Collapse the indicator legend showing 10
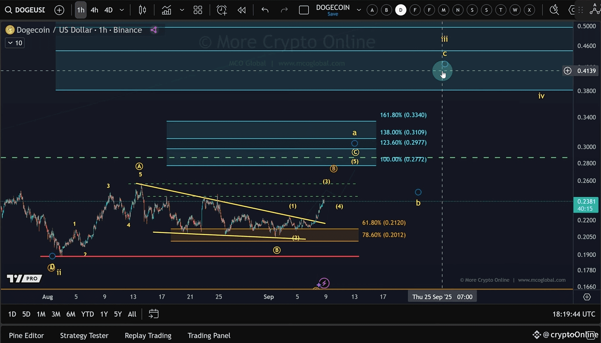The width and height of the screenshot is (601, 343). tap(15, 43)
